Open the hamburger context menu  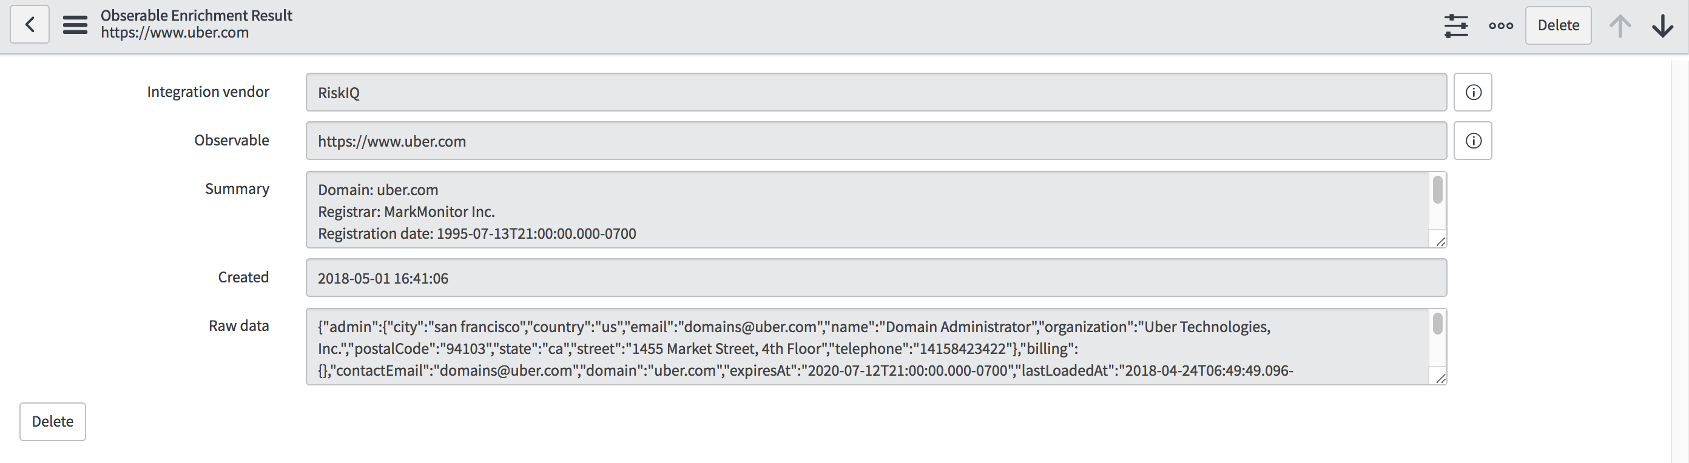(75, 25)
